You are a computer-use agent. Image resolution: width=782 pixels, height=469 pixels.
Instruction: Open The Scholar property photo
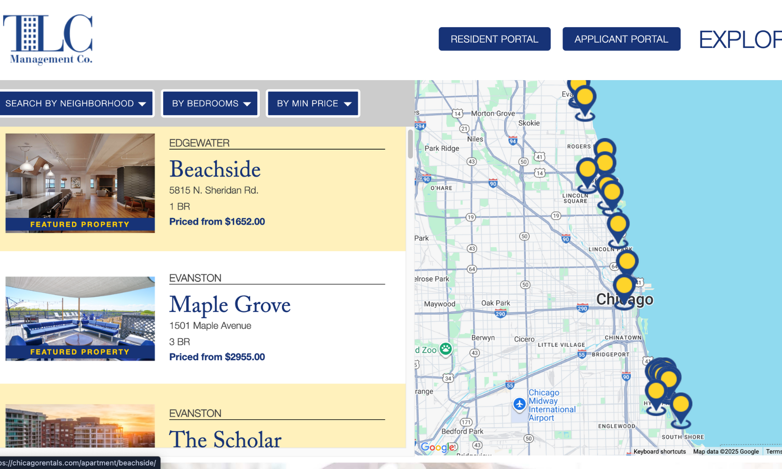tap(80, 426)
